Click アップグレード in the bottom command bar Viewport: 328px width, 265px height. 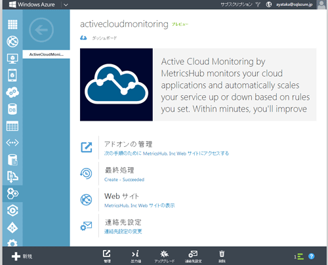(x=165, y=256)
